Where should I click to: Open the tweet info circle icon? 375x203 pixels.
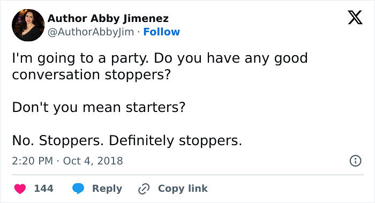(x=355, y=161)
